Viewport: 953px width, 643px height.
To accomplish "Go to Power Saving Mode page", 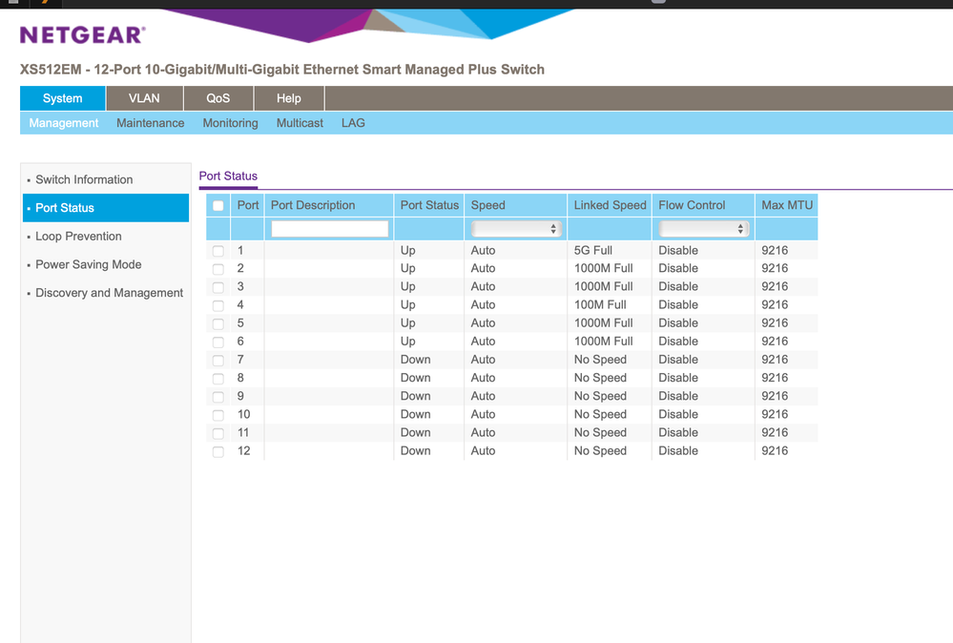I will click(88, 264).
